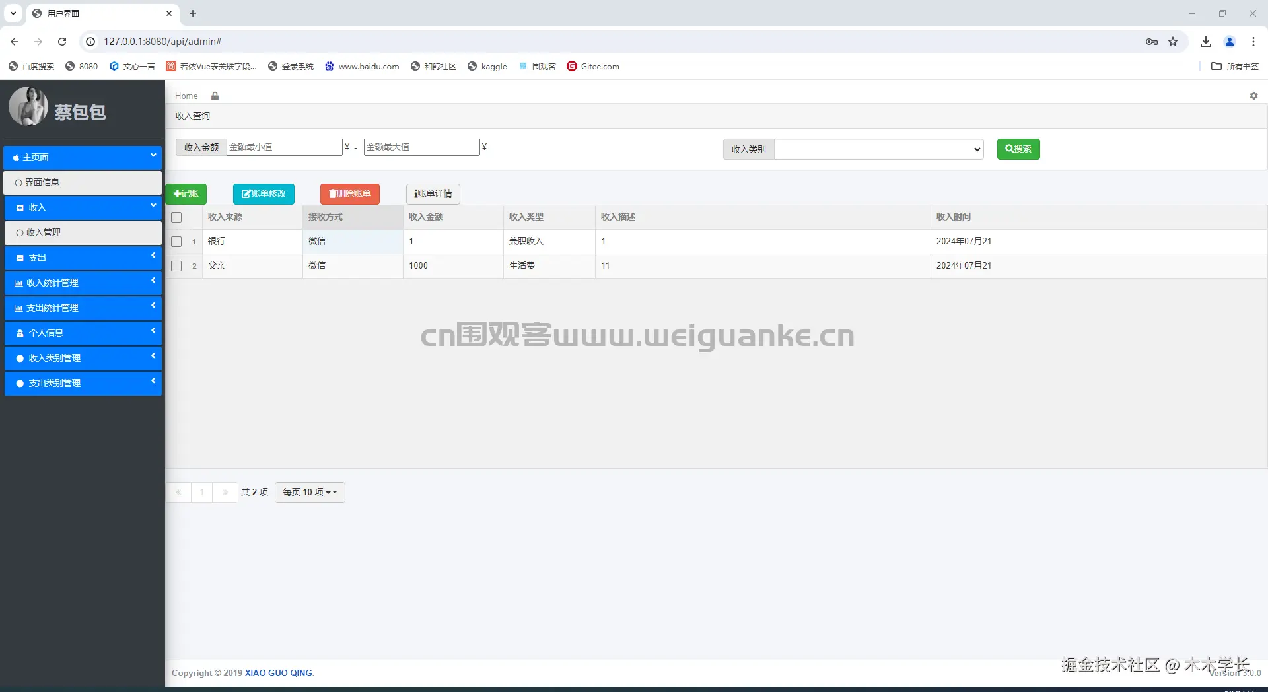Click the 金额最小值 input field
This screenshot has width=1268, height=692.
pos(284,147)
